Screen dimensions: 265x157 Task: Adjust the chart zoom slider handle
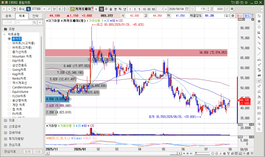(196, 153)
